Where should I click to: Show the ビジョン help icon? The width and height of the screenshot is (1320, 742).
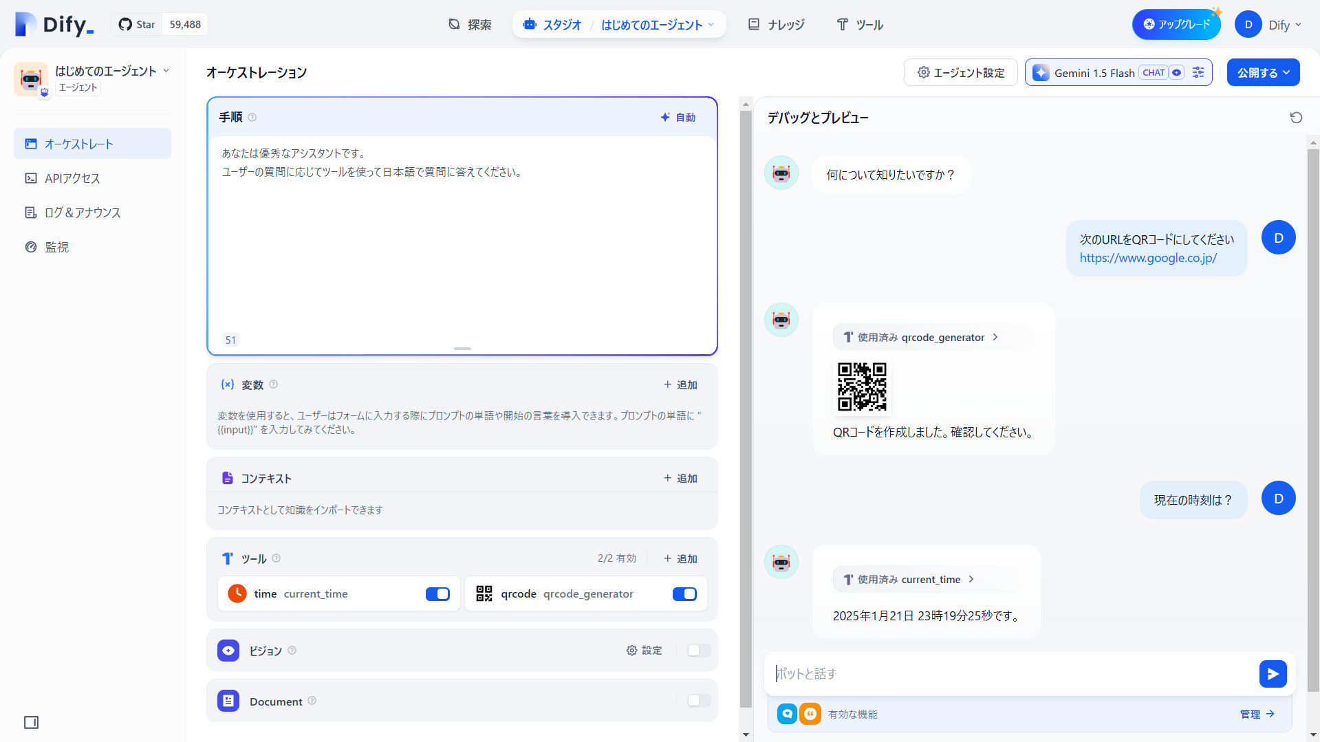point(292,651)
